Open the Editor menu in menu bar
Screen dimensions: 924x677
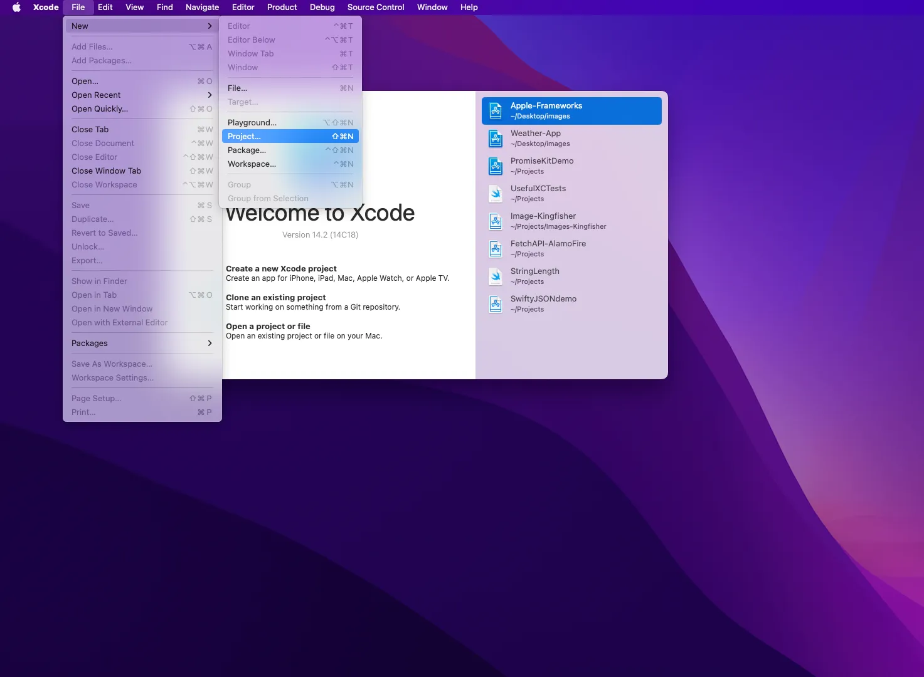click(243, 8)
